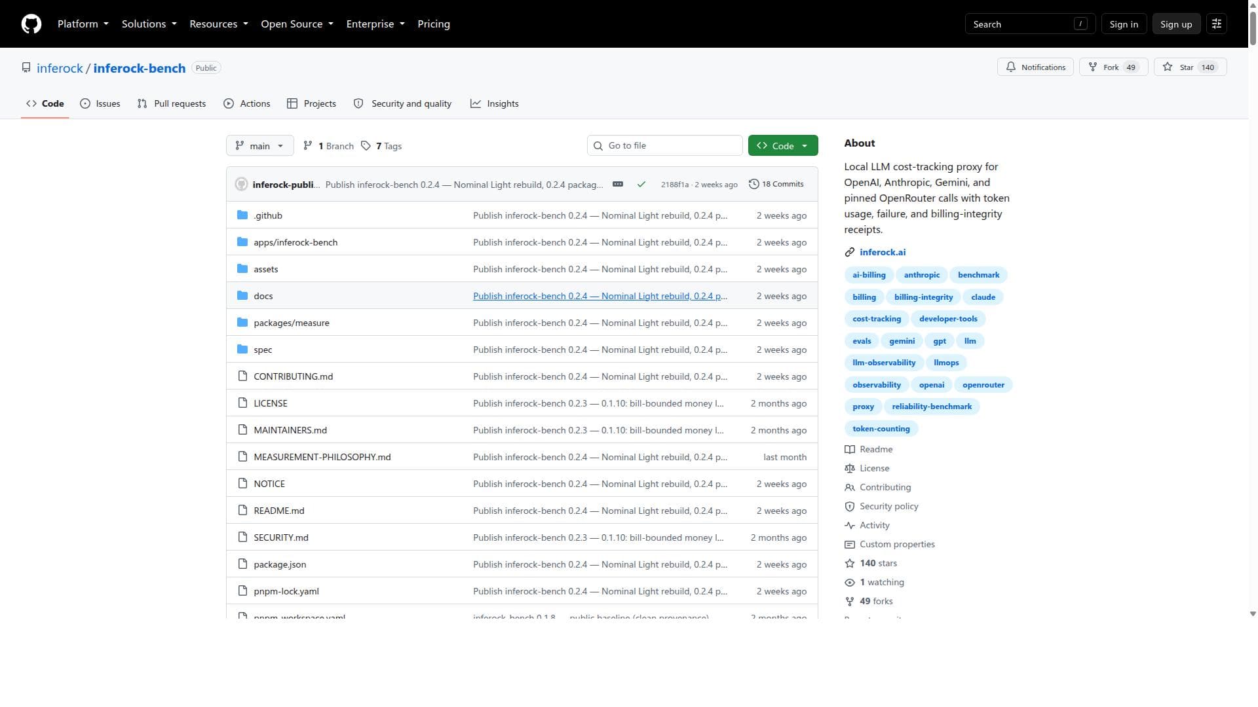Switch to the Issues tab

click(x=100, y=103)
